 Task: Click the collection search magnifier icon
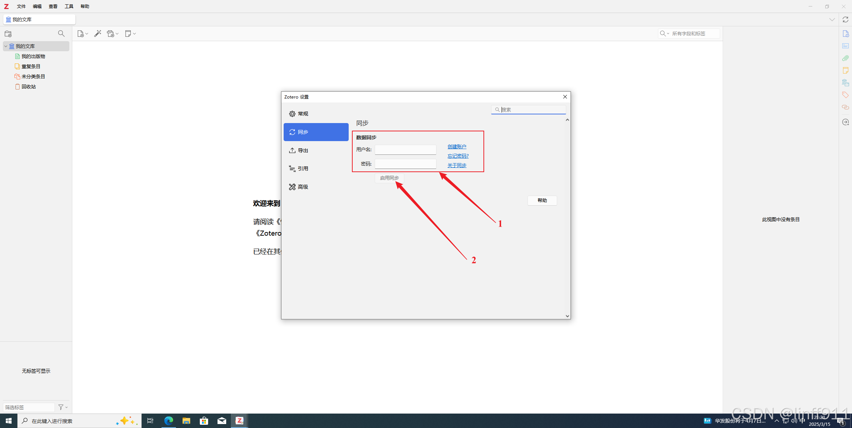pos(61,34)
